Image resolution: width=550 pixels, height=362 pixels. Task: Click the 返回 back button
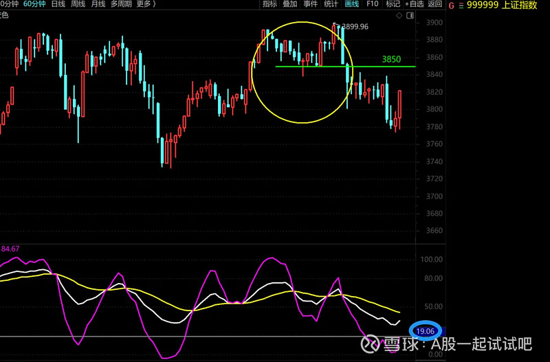pos(435,4)
